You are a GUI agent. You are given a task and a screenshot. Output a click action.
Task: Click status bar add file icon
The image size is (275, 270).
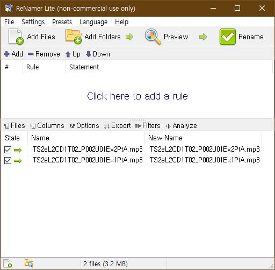[x=8, y=264]
